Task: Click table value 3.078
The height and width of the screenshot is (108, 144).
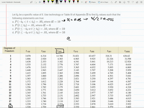Action: (28, 56)
